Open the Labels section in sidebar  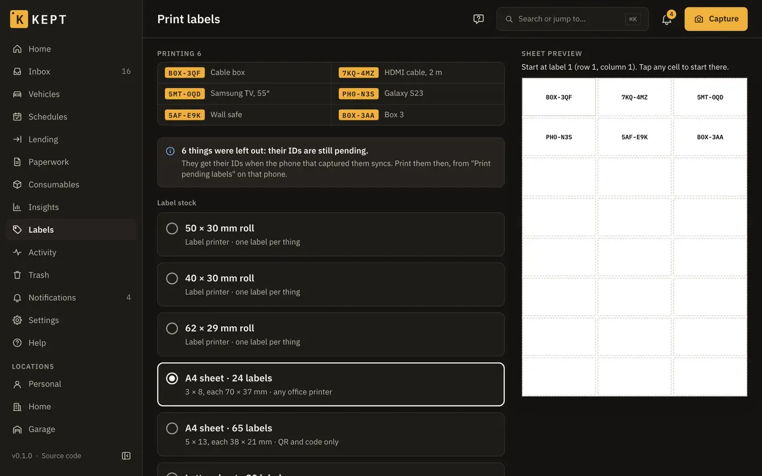[71, 230]
